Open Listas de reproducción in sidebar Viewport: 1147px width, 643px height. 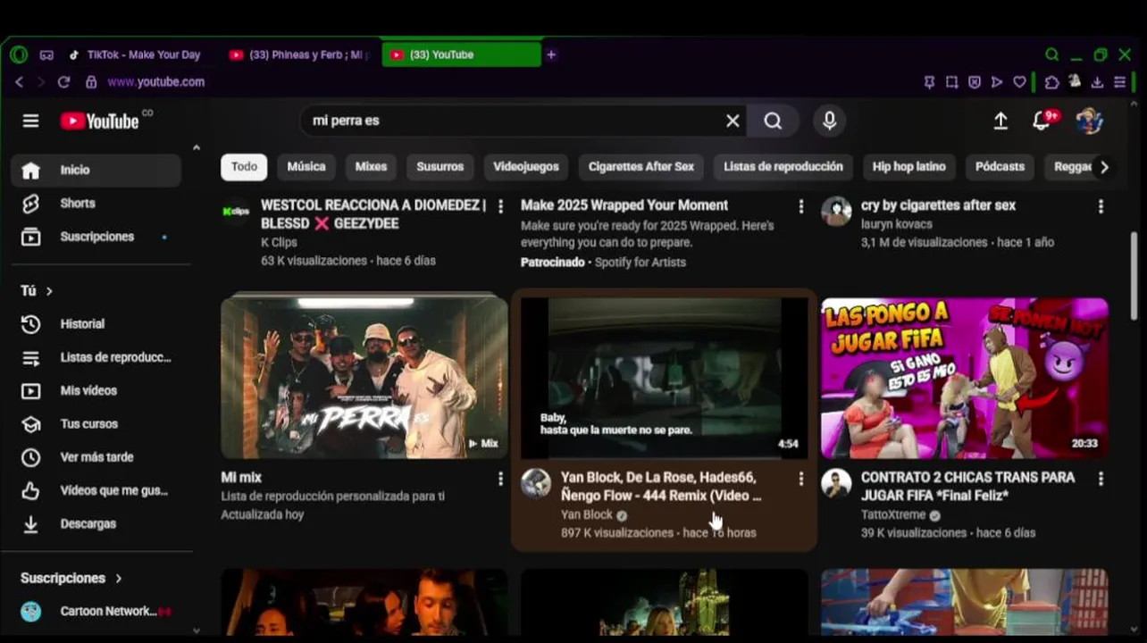(x=96, y=358)
